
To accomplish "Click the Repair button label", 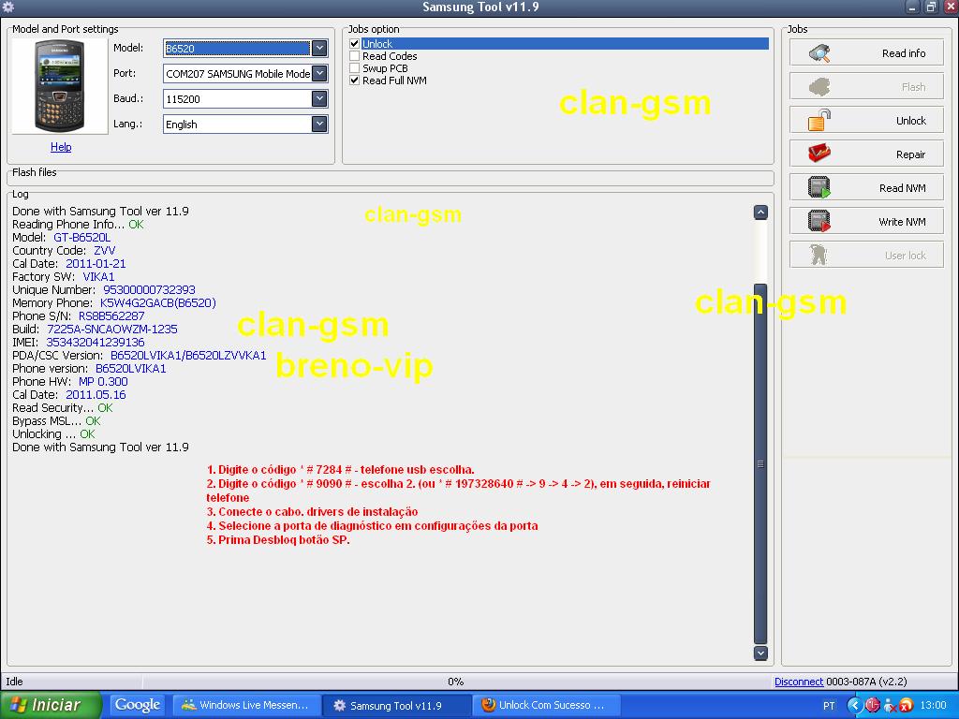I will point(910,154).
